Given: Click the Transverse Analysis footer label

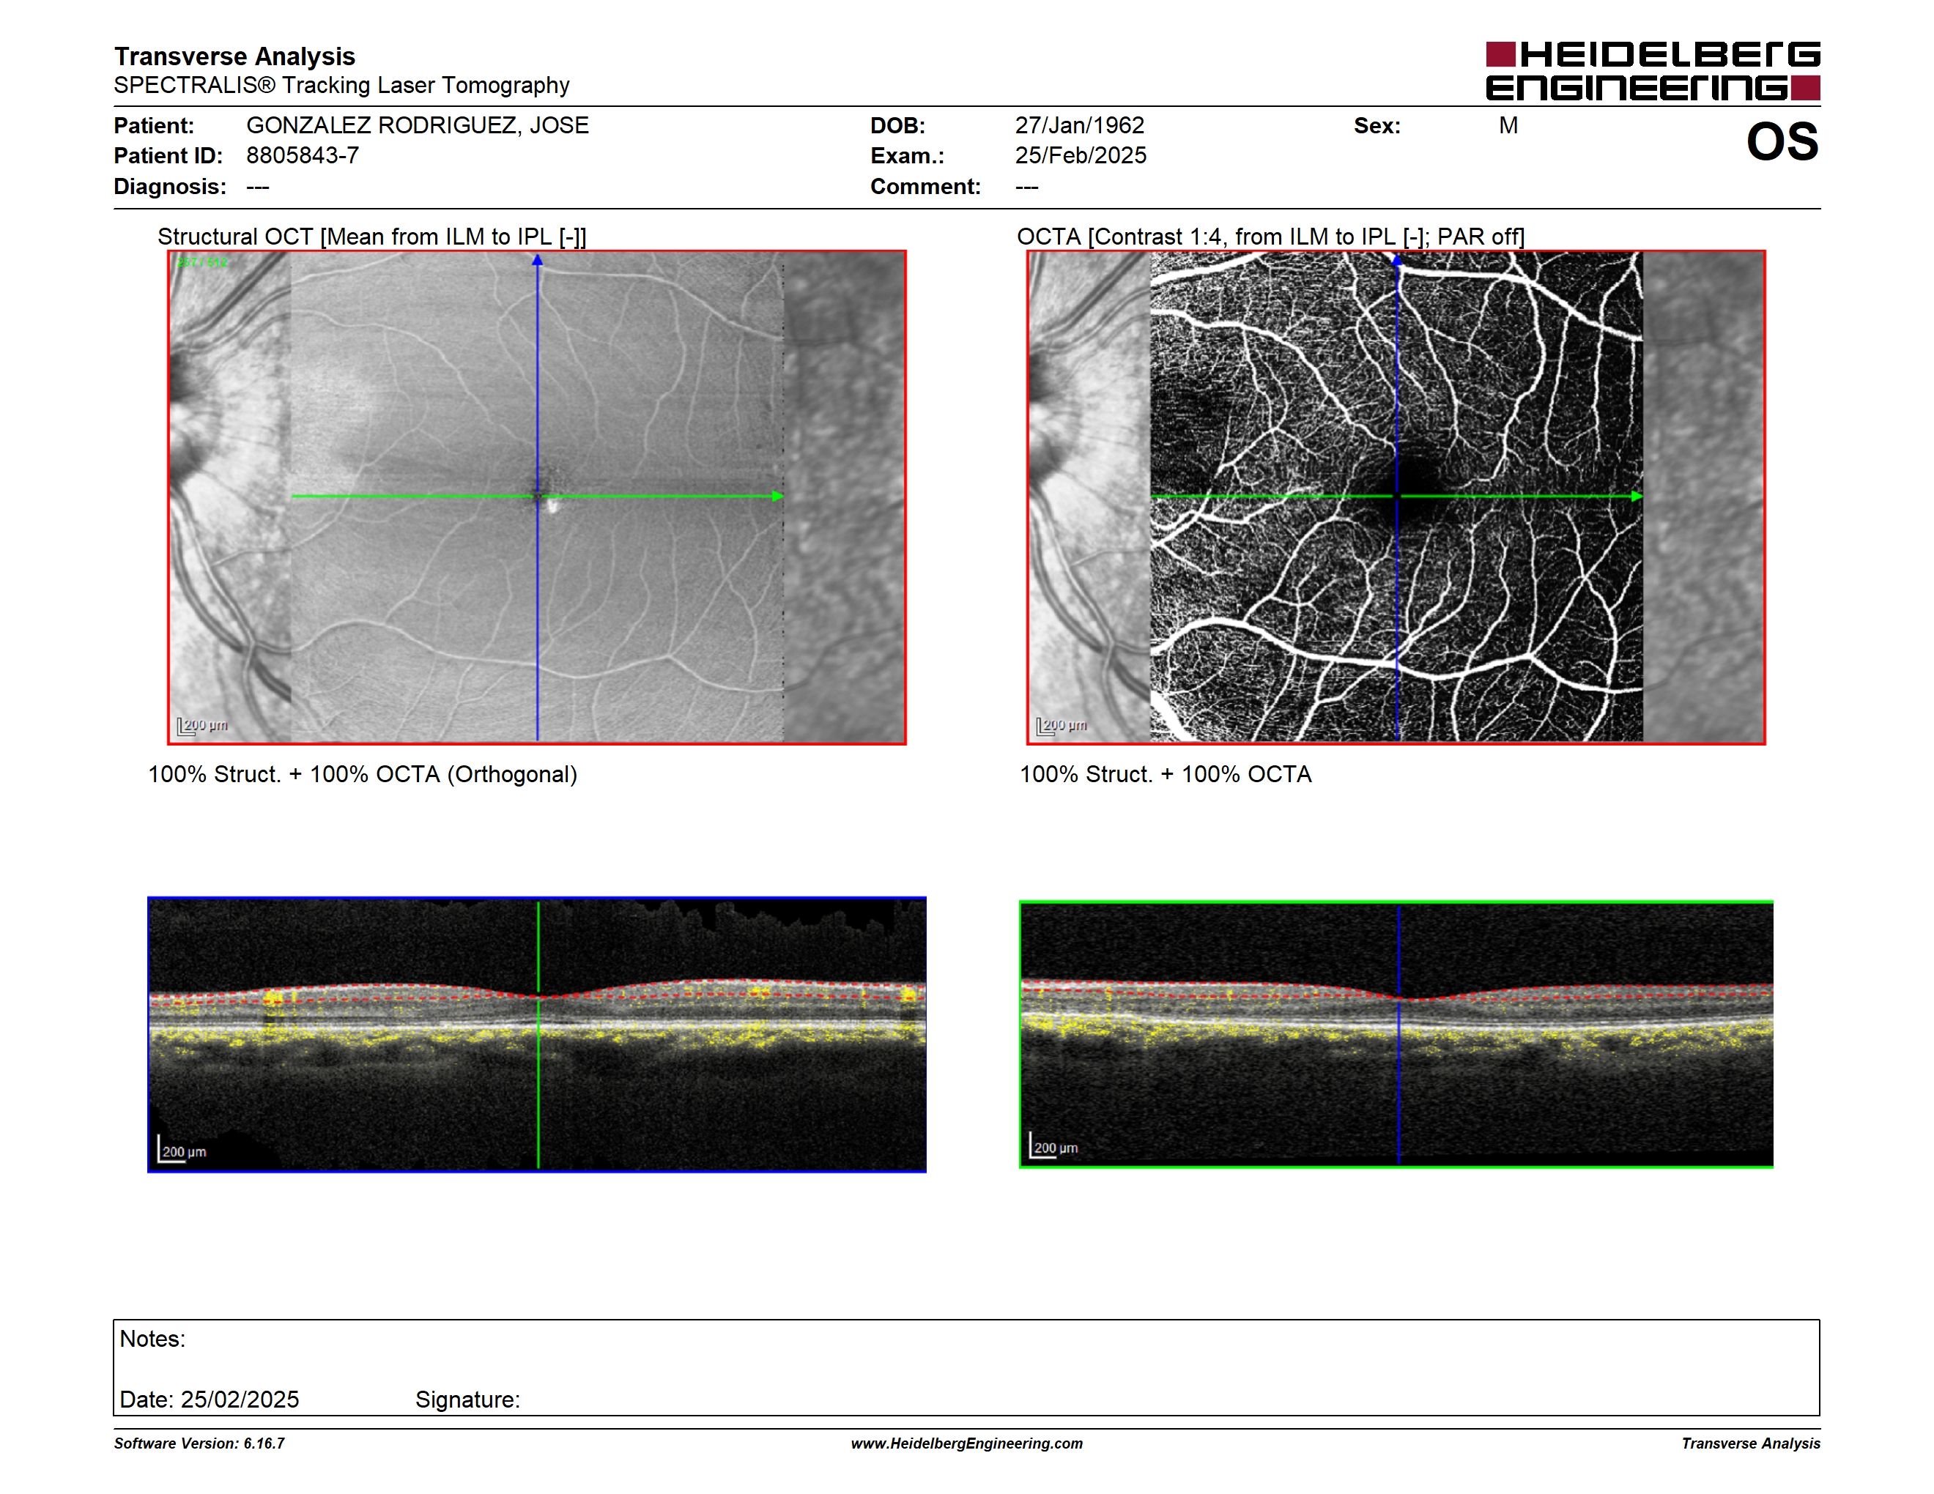Looking at the screenshot, I should [x=1751, y=1443].
